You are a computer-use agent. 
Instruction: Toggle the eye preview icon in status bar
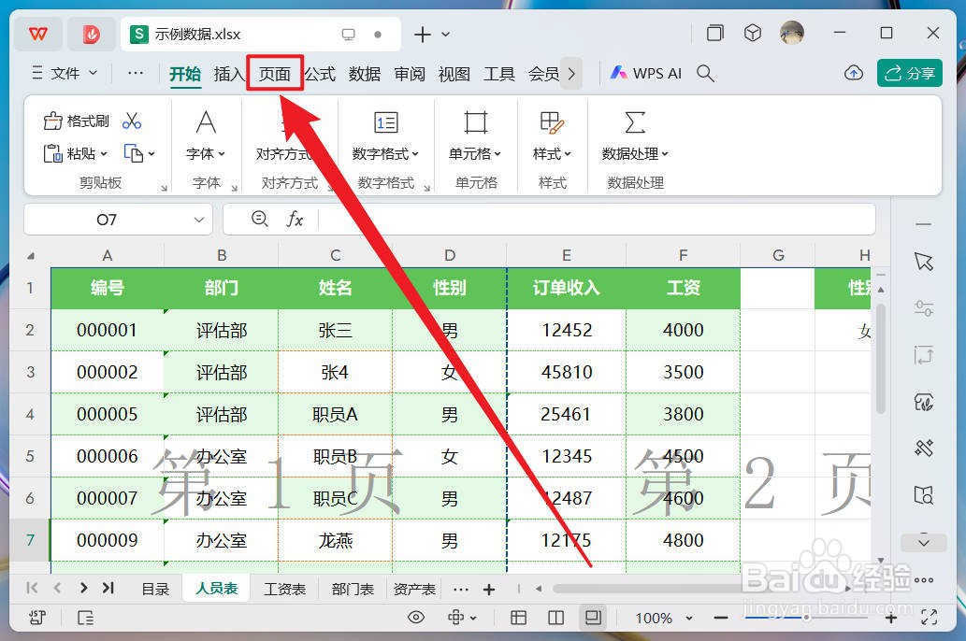click(416, 618)
